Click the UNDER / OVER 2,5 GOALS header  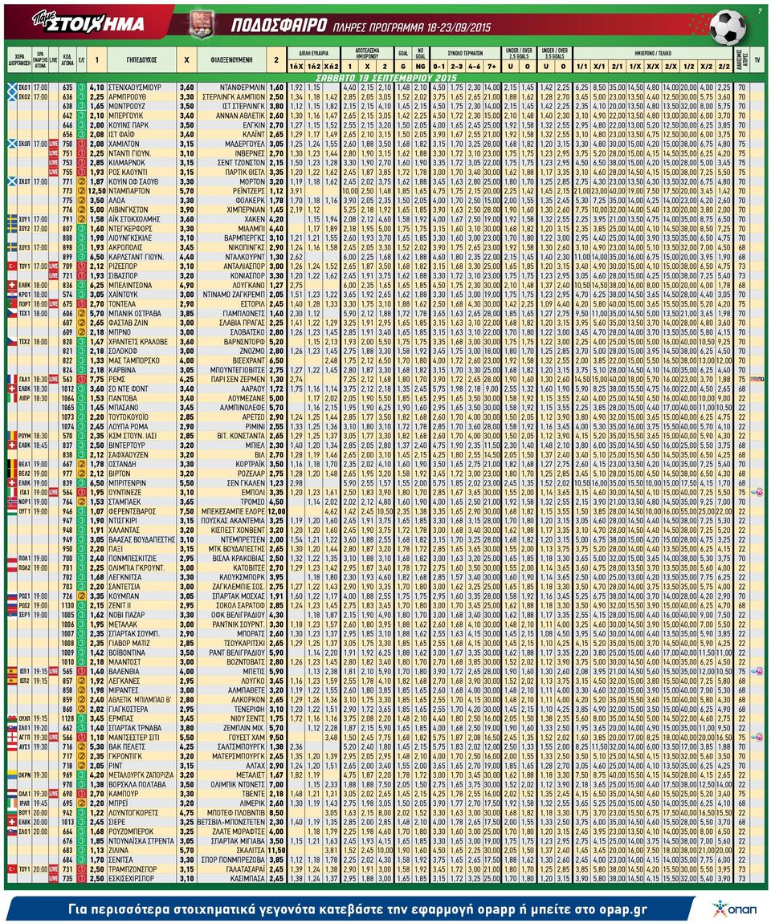(x=518, y=52)
